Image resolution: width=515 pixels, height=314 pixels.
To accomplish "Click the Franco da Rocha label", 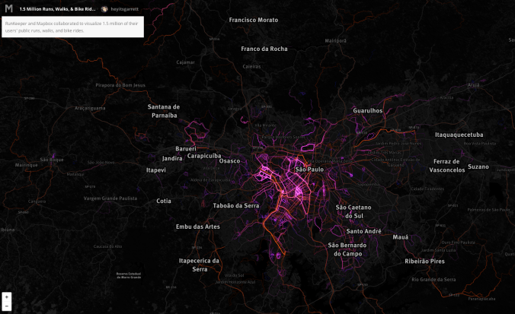I will 264,49.
